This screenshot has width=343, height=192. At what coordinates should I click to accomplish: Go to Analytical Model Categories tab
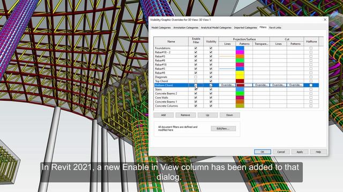[x=216, y=28]
